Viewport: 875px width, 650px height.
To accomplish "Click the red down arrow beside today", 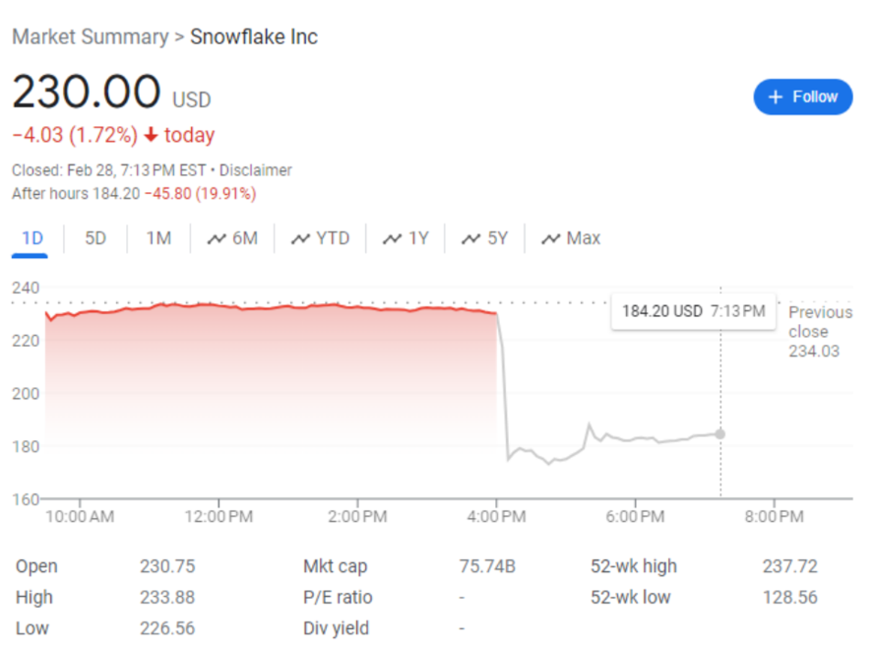I will [151, 135].
